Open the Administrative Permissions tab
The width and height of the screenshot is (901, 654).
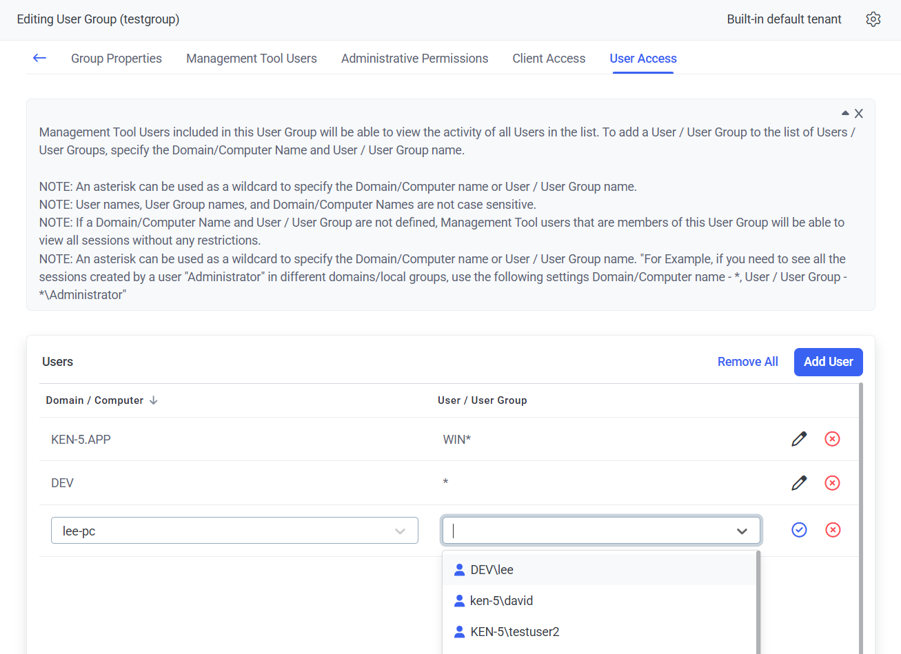tap(414, 59)
